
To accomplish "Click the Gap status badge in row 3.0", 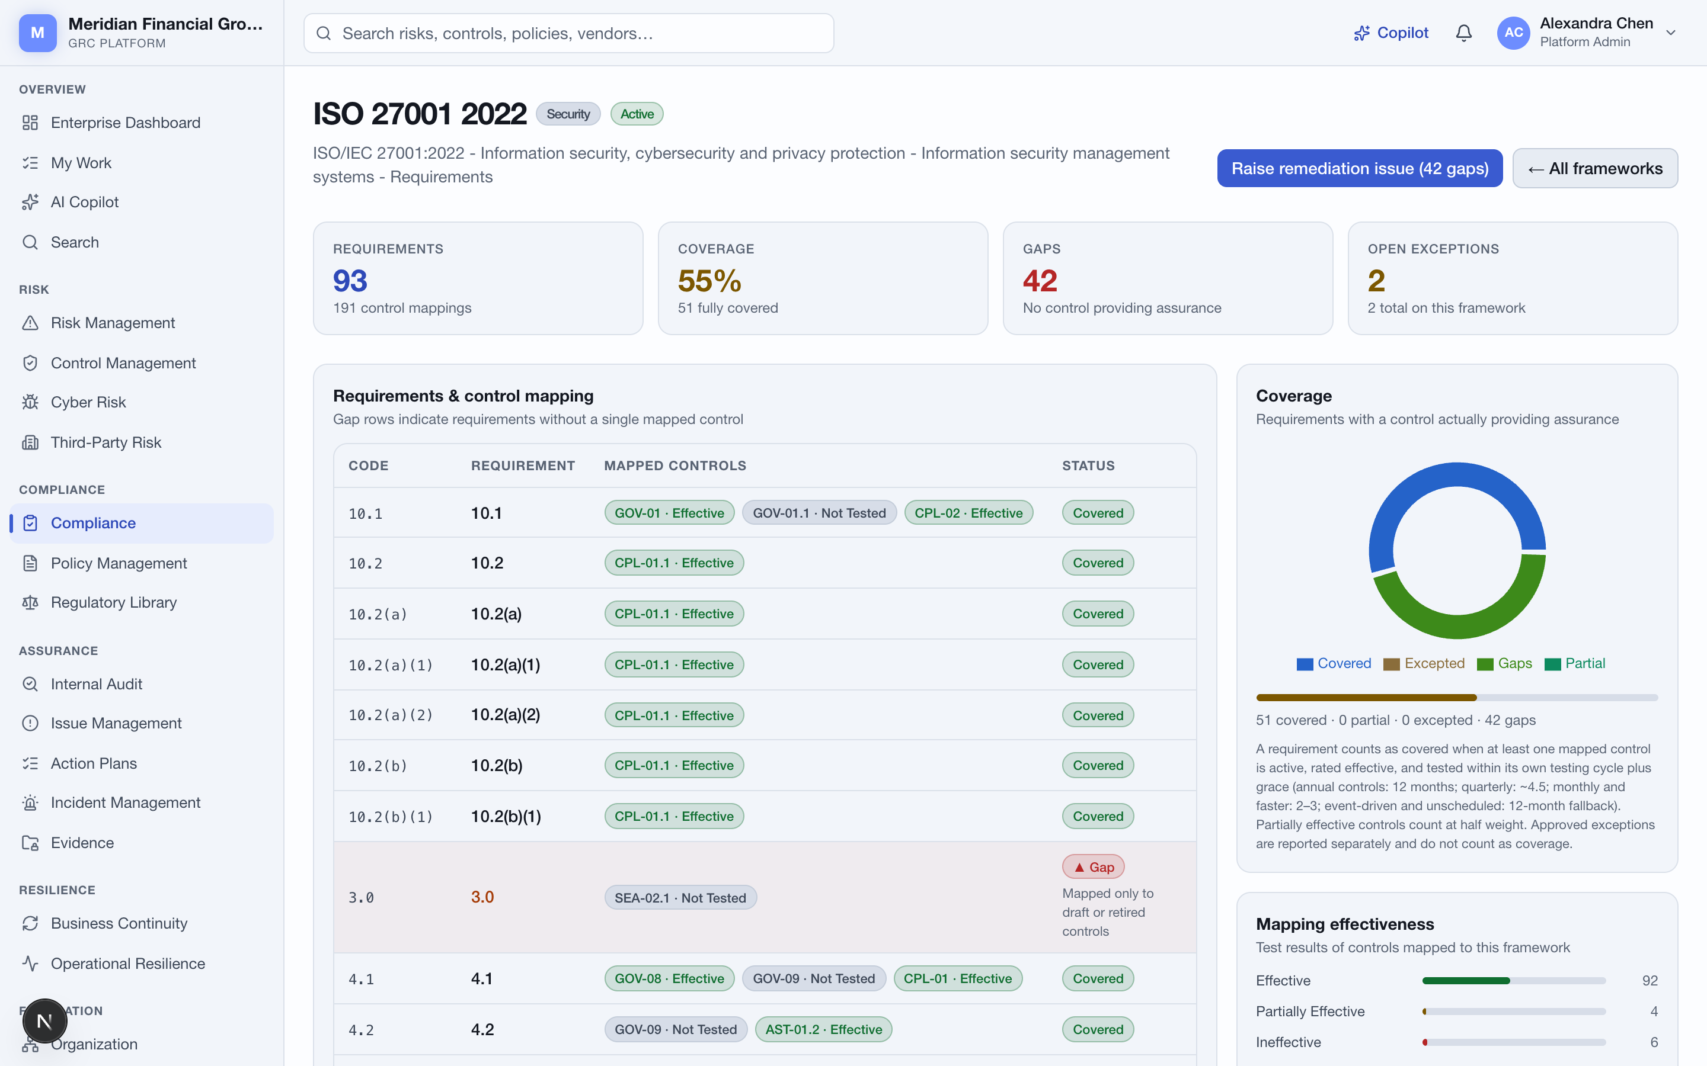I will [x=1092, y=867].
